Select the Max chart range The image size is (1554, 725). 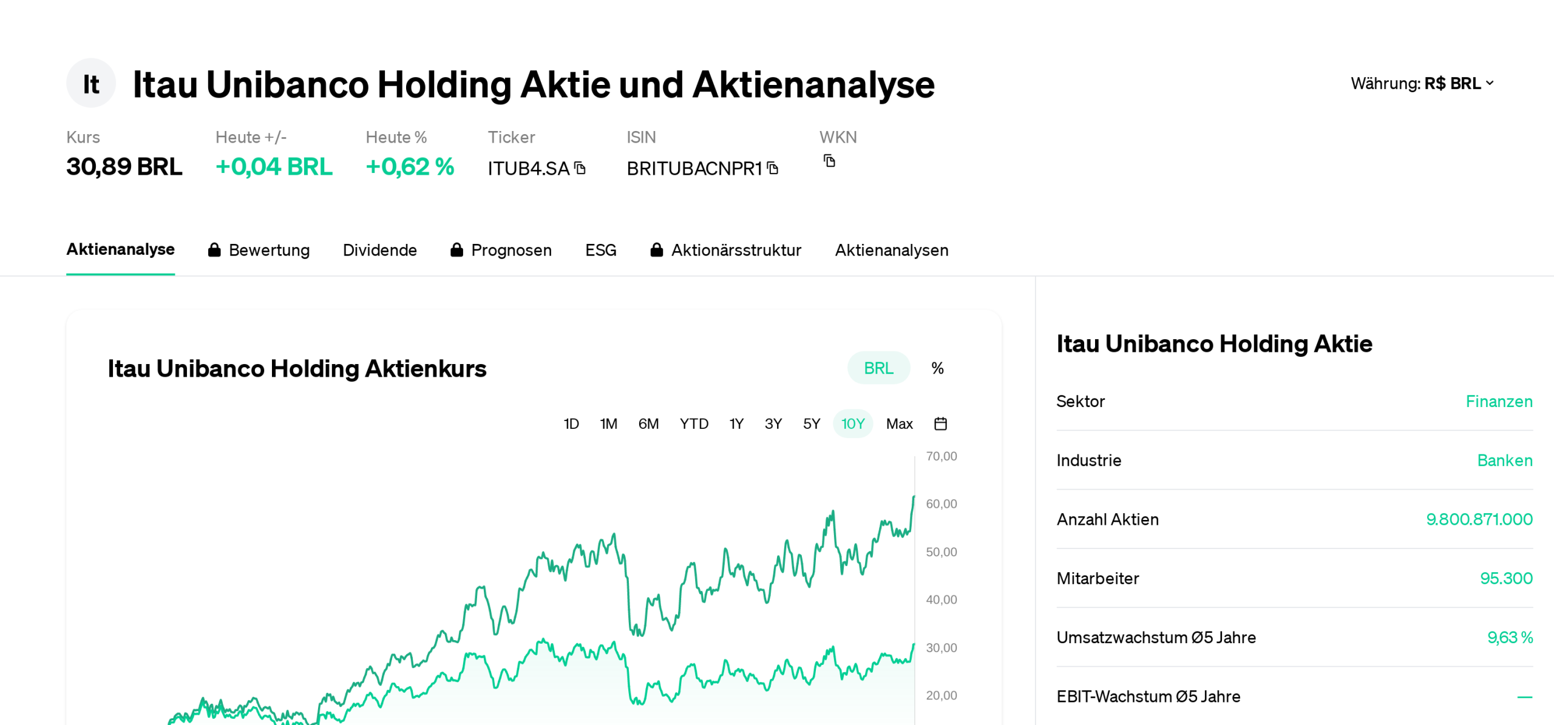tap(899, 423)
